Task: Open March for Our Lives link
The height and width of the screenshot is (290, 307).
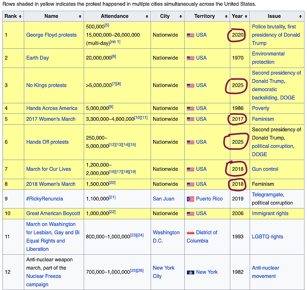Action: click(48, 169)
